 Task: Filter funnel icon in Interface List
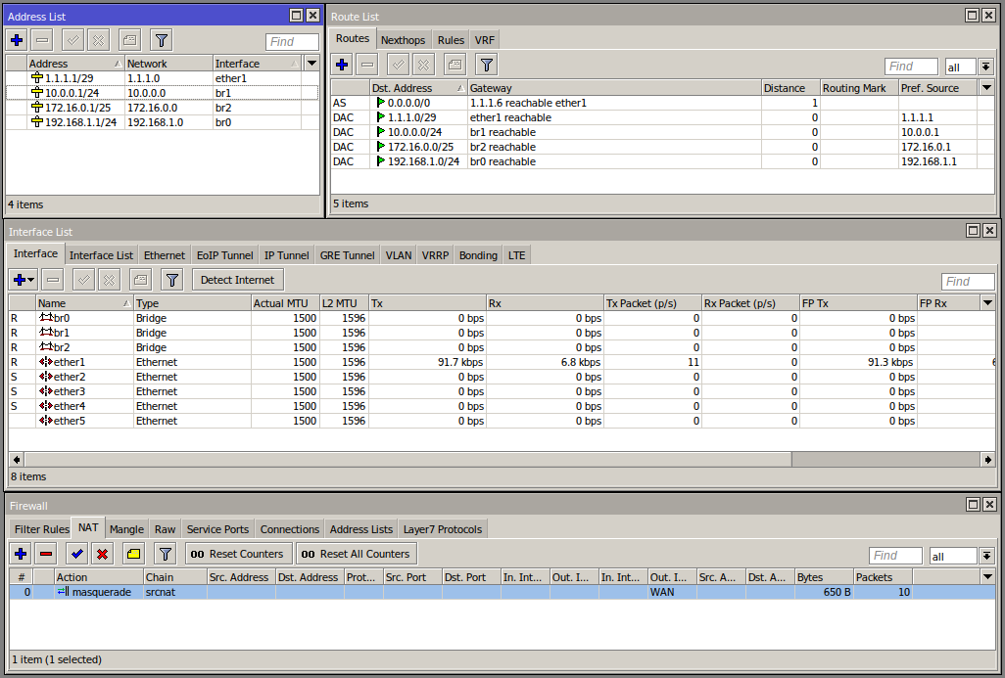pyautogui.click(x=171, y=280)
